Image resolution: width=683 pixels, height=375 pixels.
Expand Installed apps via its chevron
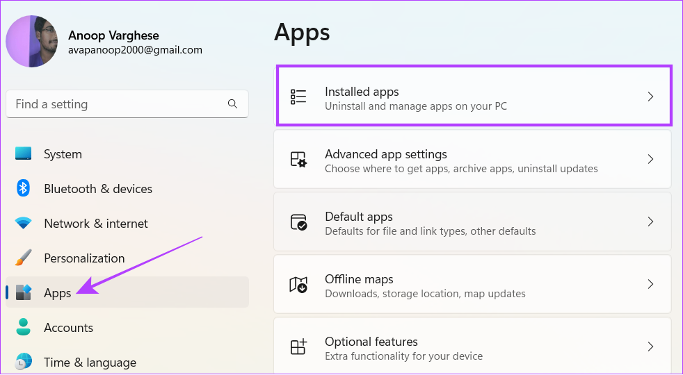pos(650,97)
